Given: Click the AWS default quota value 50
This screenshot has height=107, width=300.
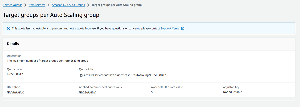Looking at the screenshot, I should click(x=153, y=92).
